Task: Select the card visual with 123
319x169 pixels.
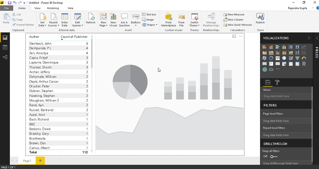Action: pos(265,64)
